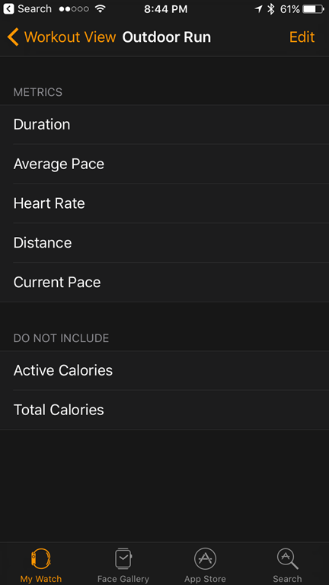Tap the Wi-Fi status icon
The width and height of the screenshot is (329, 585).
pyautogui.click(x=100, y=9)
